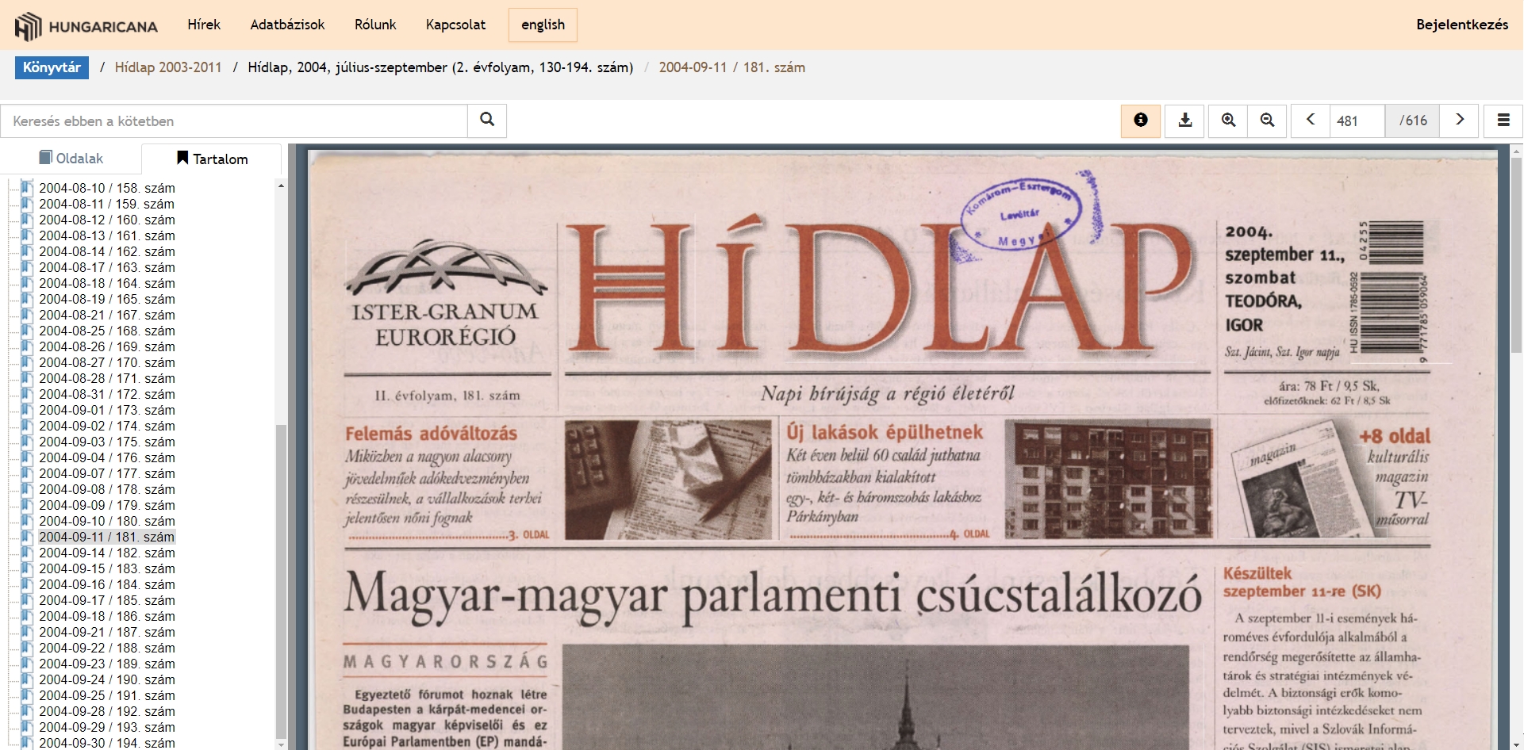Select 2004-08-11 / 159. szám
The image size is (1524, 750).
[x=107, y=204]
